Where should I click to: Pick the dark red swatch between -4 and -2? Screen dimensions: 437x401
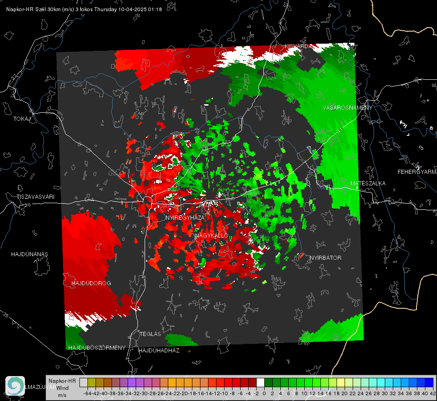coord(252,382)
